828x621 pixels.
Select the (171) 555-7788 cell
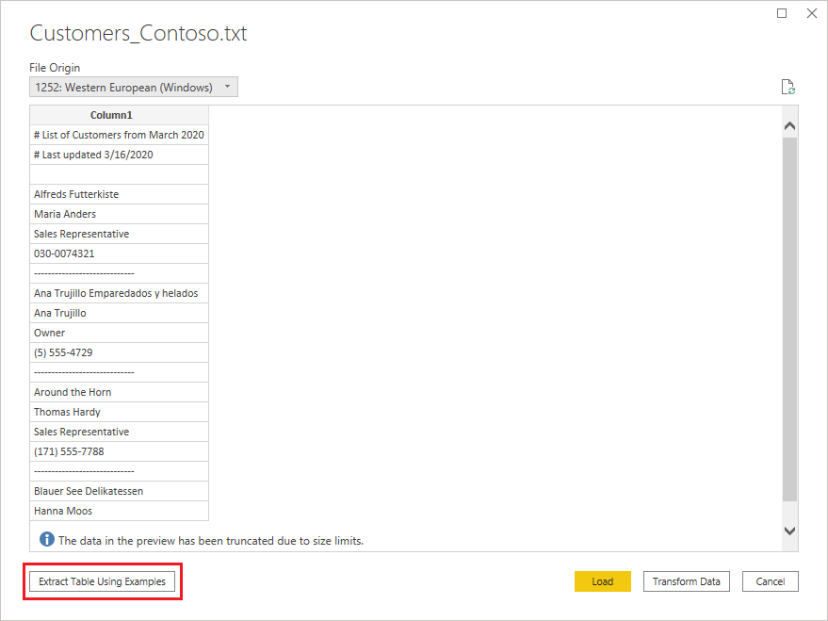[x=120, y=451]
